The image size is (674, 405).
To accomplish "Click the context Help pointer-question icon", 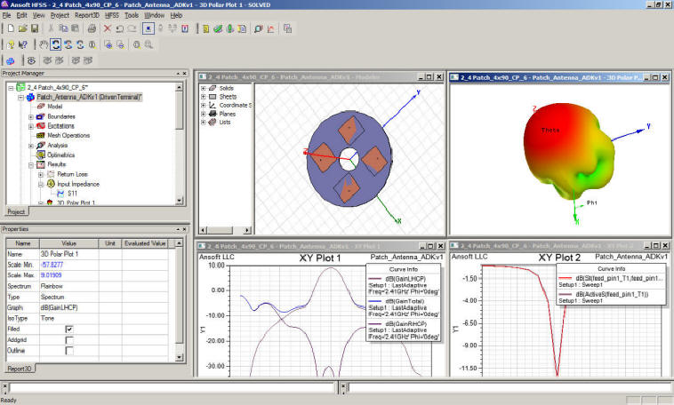I will click(23, 44).
